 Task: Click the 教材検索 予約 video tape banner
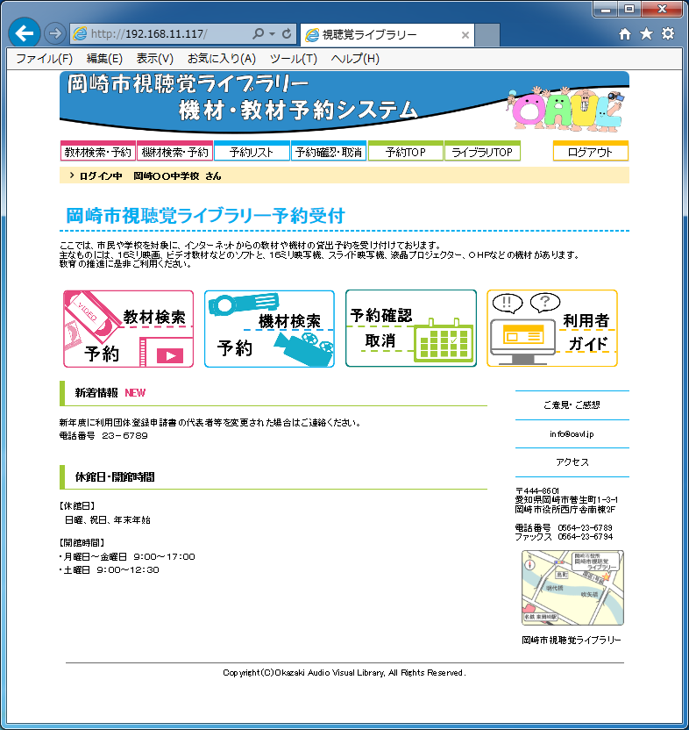click(128, 328)
